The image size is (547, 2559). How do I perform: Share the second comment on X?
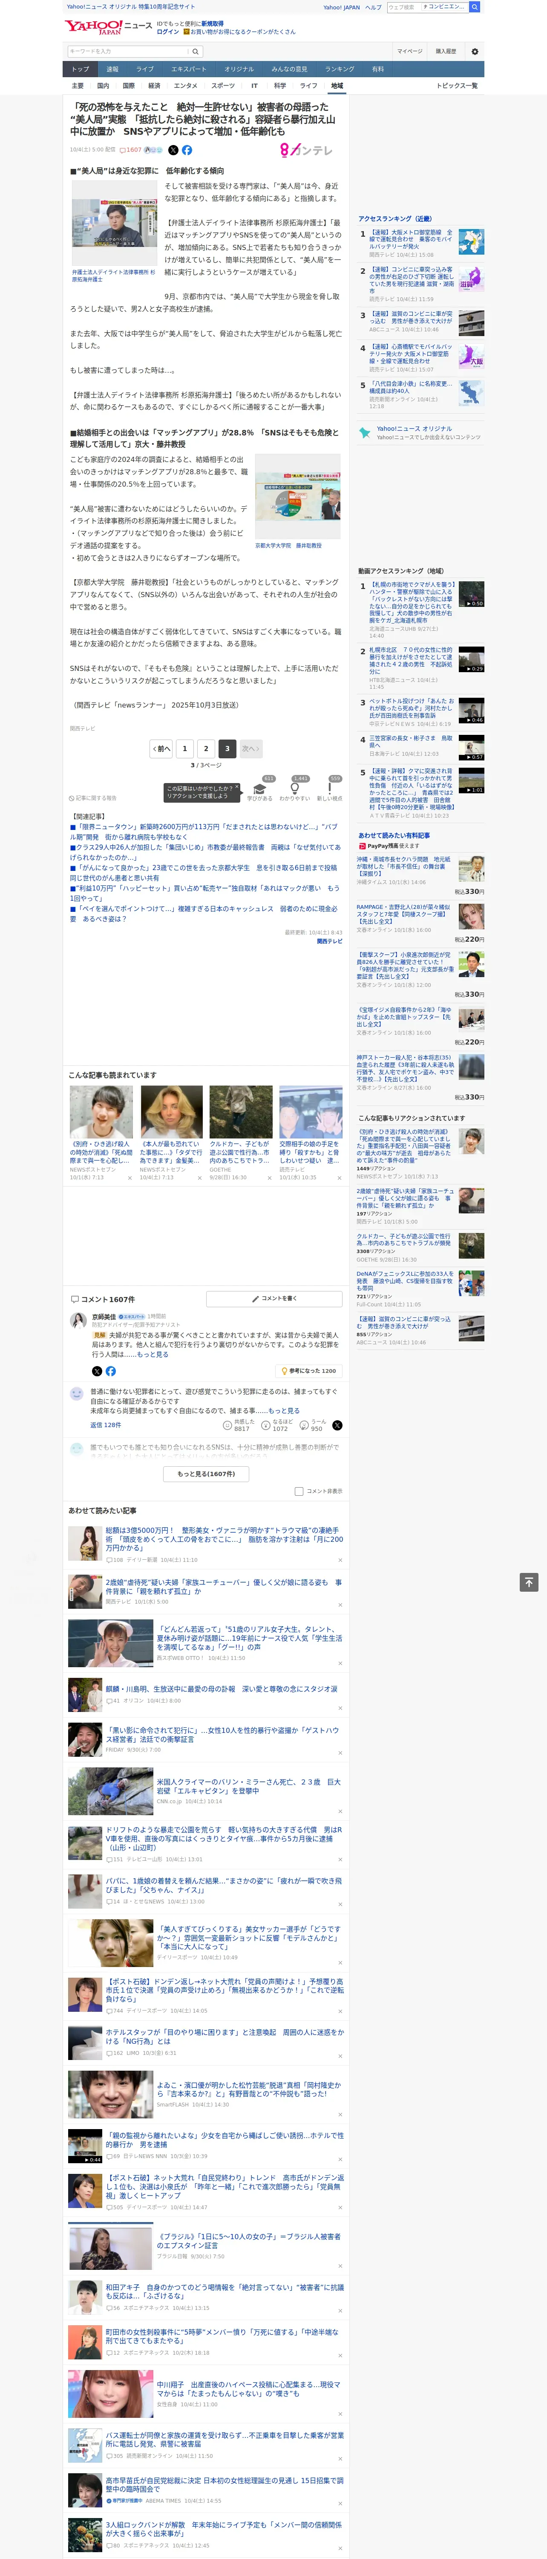pos(337,1425)
